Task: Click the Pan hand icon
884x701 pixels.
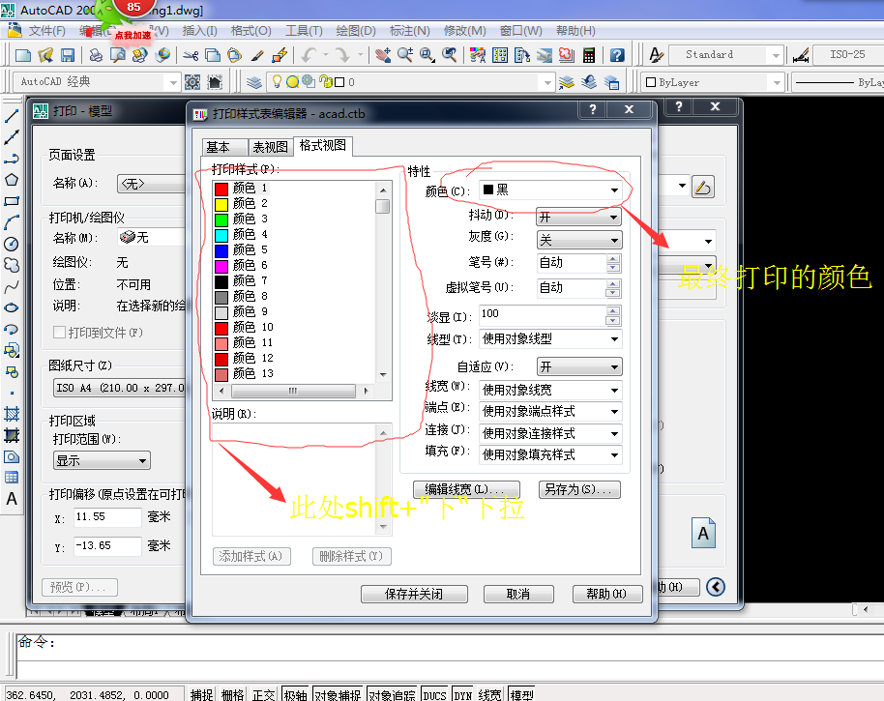Action: point(383,55)
